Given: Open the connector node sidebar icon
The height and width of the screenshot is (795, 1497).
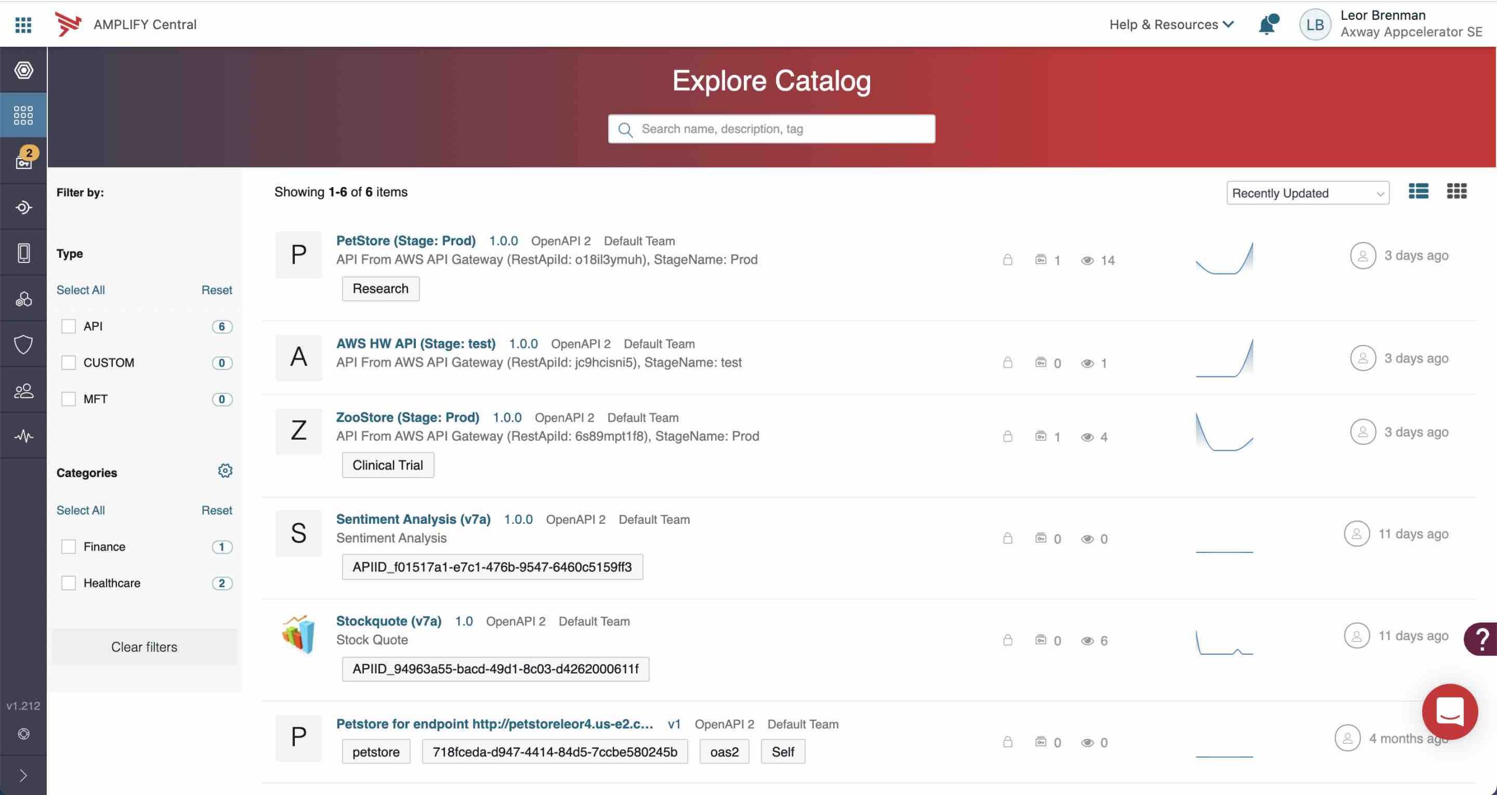Looking at the screenshot, I should click(x=23, y=208).
